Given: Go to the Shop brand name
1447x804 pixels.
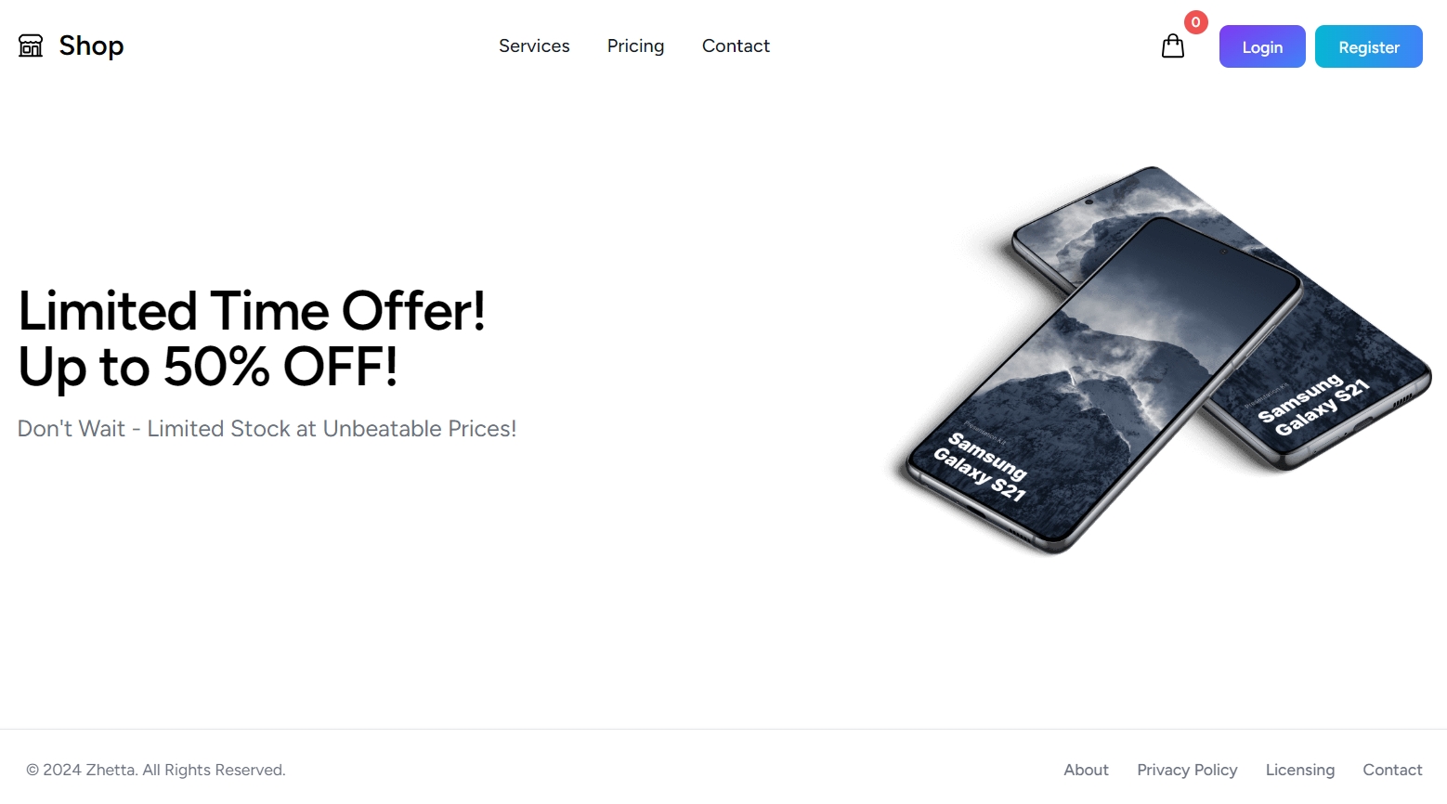Looking at the screenshot, I should 91,45.
